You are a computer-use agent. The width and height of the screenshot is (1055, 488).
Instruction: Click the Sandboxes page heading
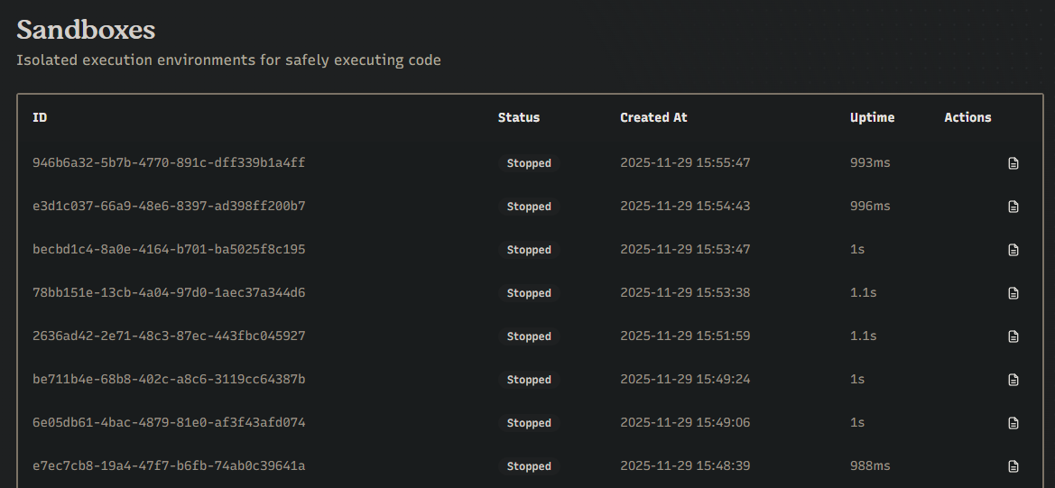[86, 30]
